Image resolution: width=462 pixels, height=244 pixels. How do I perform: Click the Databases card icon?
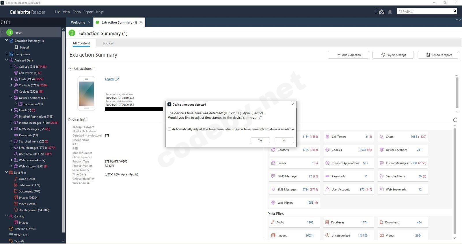coord(327,222)
